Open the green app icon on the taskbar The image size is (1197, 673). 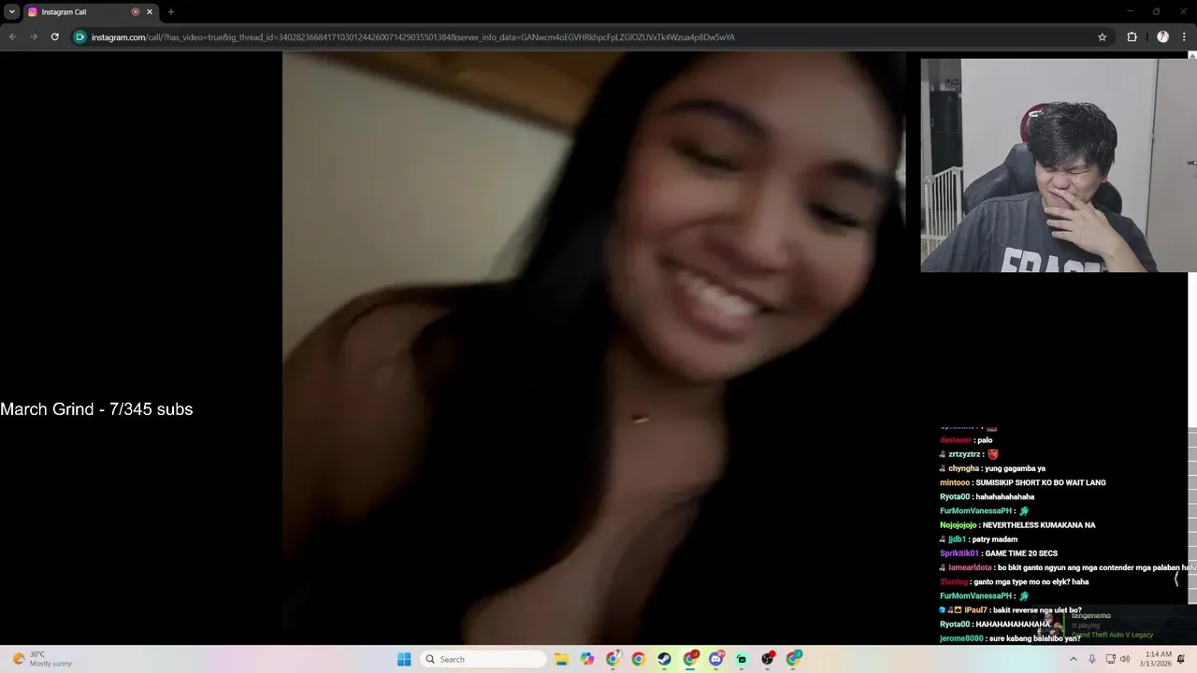[742, 659]
